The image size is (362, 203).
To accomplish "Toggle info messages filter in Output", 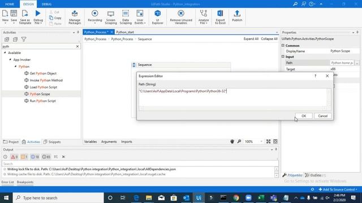I will (x=35, y=157).
